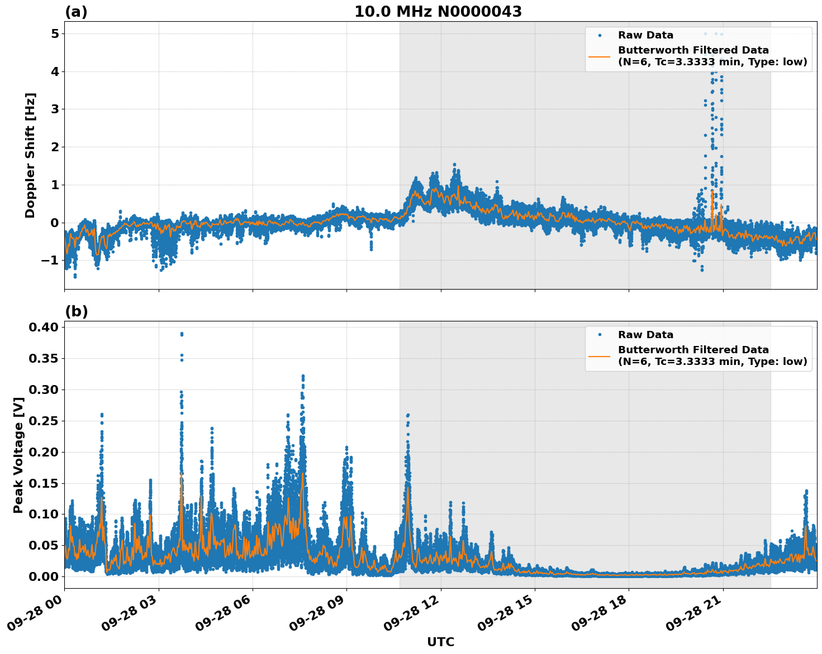Select the title 10.0 MHz N0000043

(x=439, y=12)
